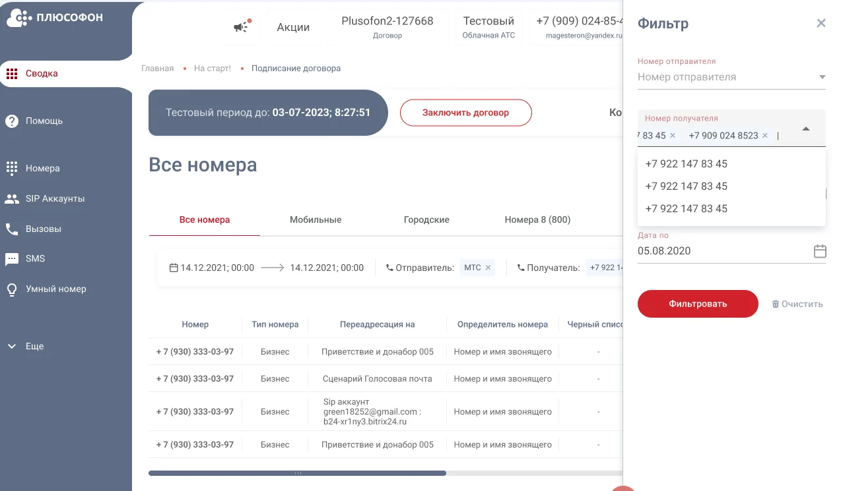The height and width of the screenshot is (491, 841).
Task: Expand the Номер отправителя dropdown
Action: (x=822, y=77)
